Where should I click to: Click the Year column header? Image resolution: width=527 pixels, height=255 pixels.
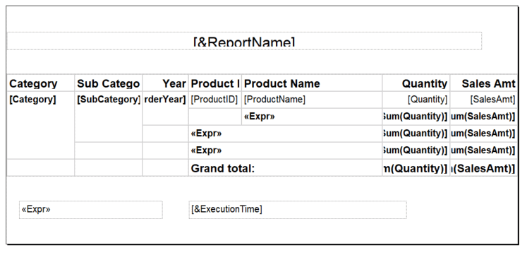(x=165, y=83)
